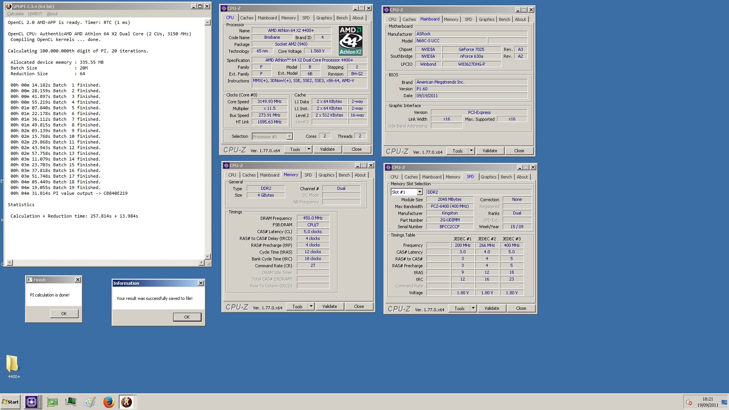Click the Manufacturer Kingston field in SPD
The image size is (729, 410).
click(450, 213)
